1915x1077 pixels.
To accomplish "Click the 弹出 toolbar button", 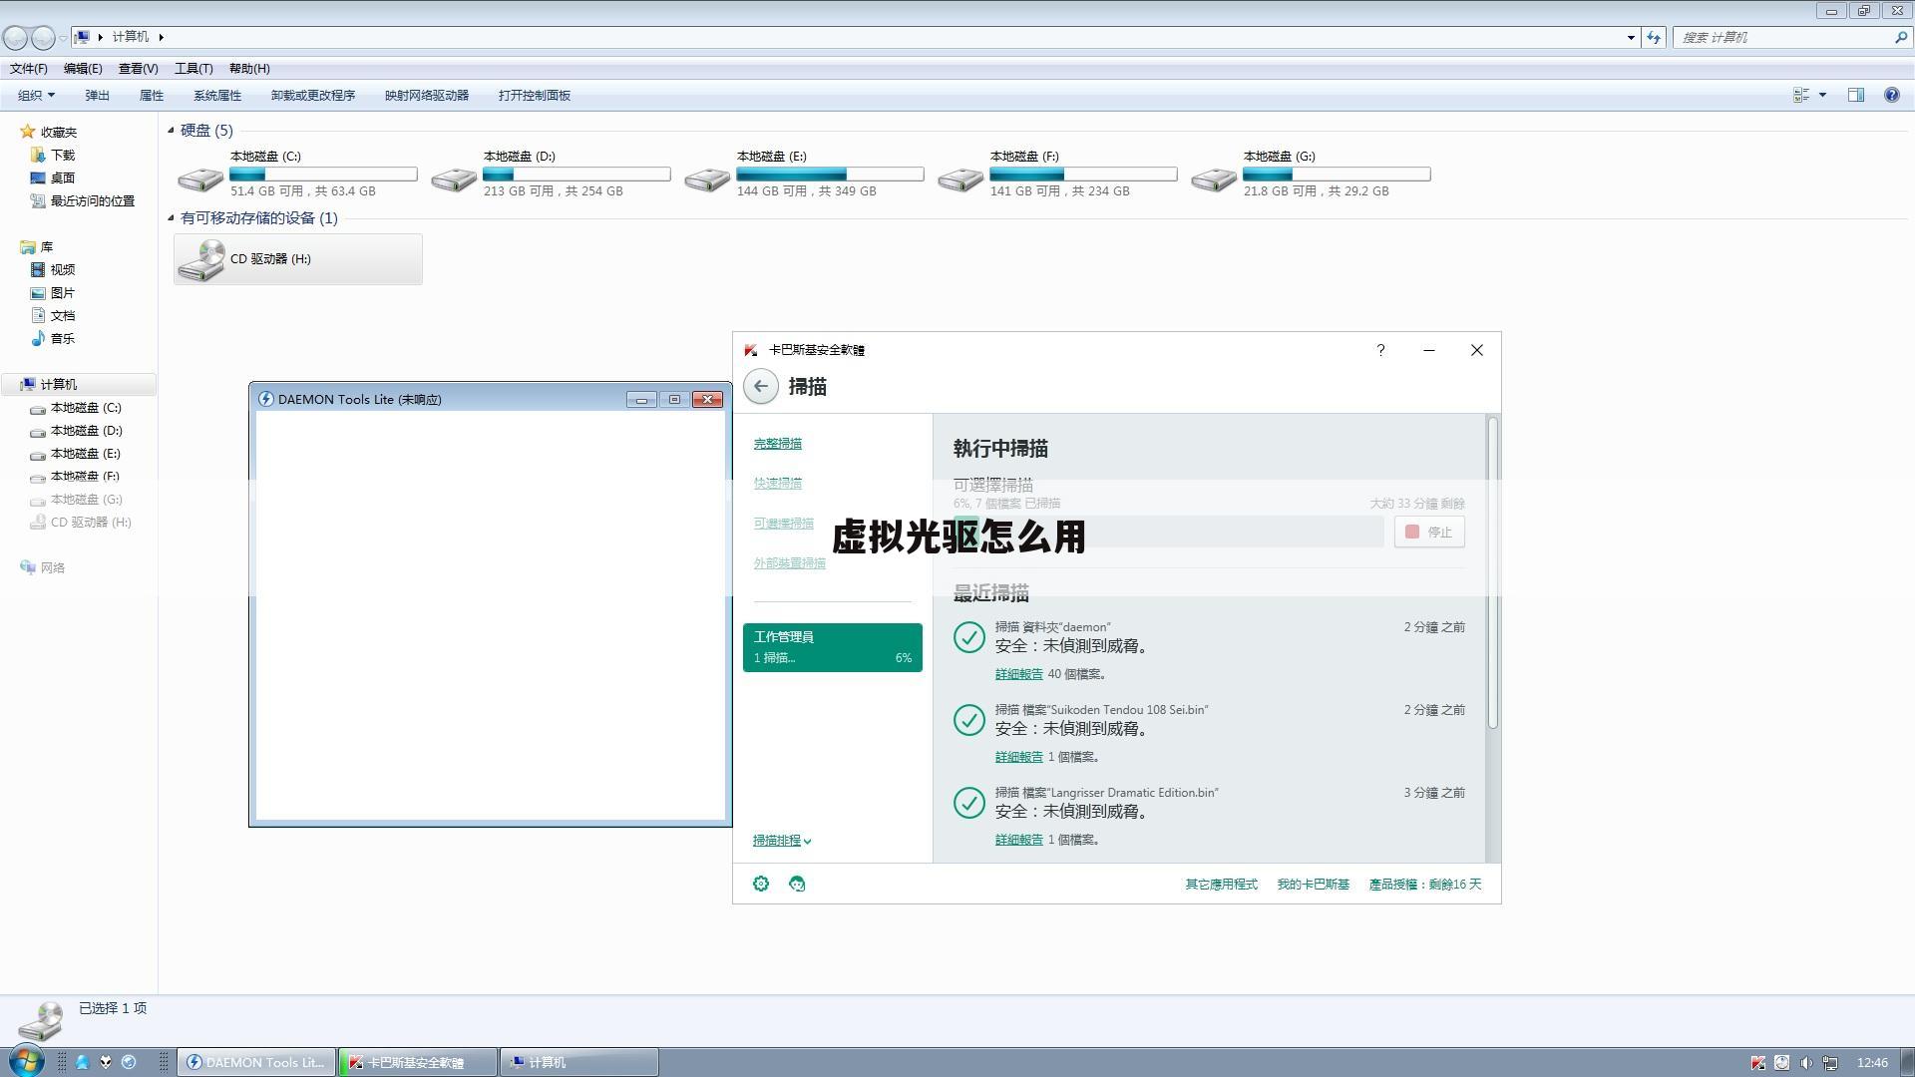I will click(x=98, y=95).
